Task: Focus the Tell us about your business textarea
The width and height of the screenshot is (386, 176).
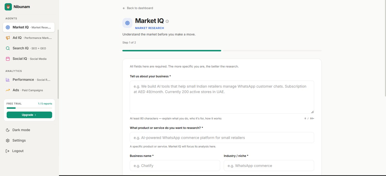Action: (x=222, y=97)
